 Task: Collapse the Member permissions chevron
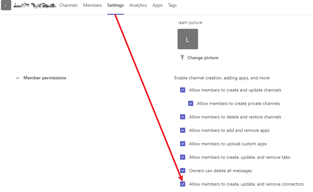(18, 78)
